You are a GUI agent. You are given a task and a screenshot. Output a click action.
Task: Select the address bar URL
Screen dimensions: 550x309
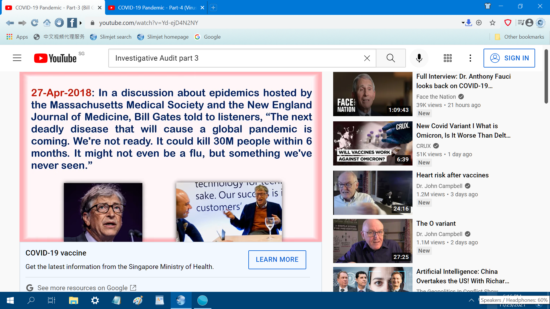point(149,23)
